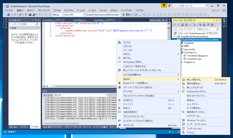This screenshot has height=138, width=233.
Task: Choose 新しいフォルダー(D) in the submenu
Action: tap(205, 88)
